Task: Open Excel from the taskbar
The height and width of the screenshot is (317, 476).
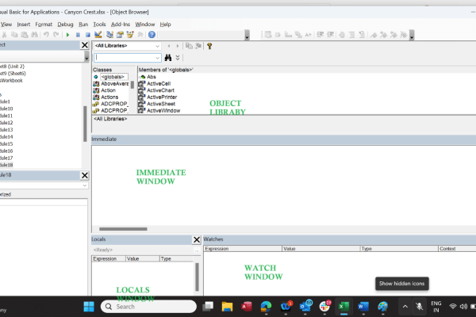Action: tap(344, 307)
